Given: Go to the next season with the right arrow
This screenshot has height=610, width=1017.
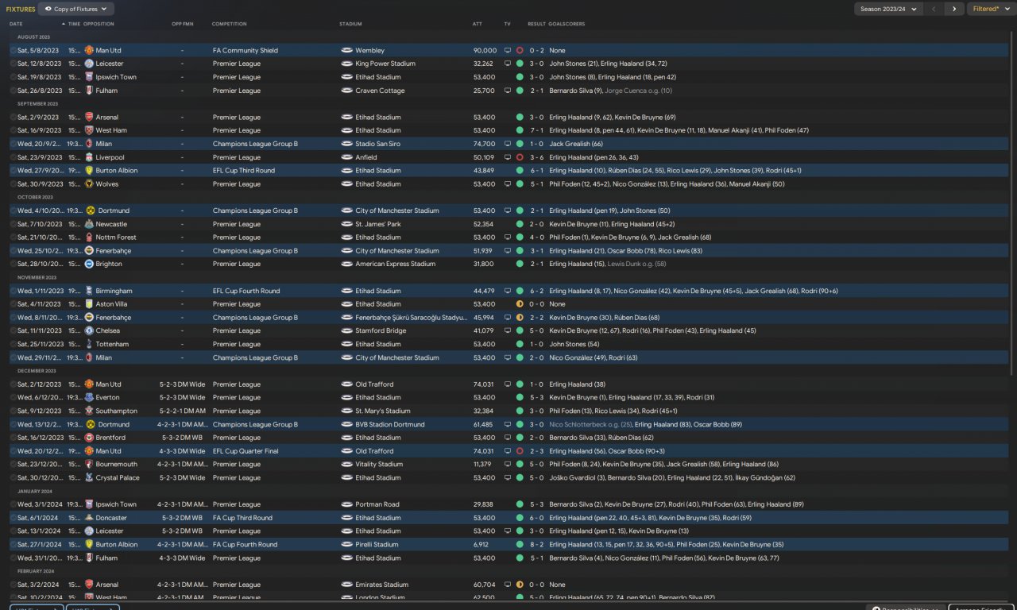Looking at the screenshot, I should tap(953, 9).
